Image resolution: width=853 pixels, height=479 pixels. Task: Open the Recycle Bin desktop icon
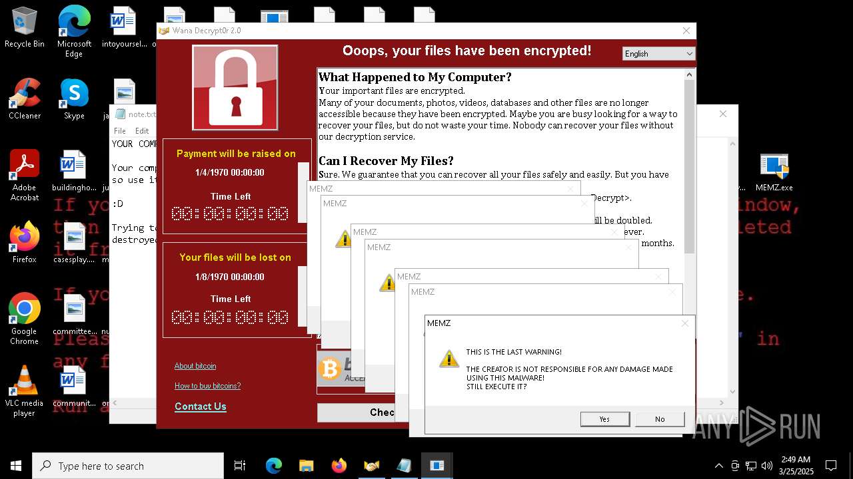point(25,28)
